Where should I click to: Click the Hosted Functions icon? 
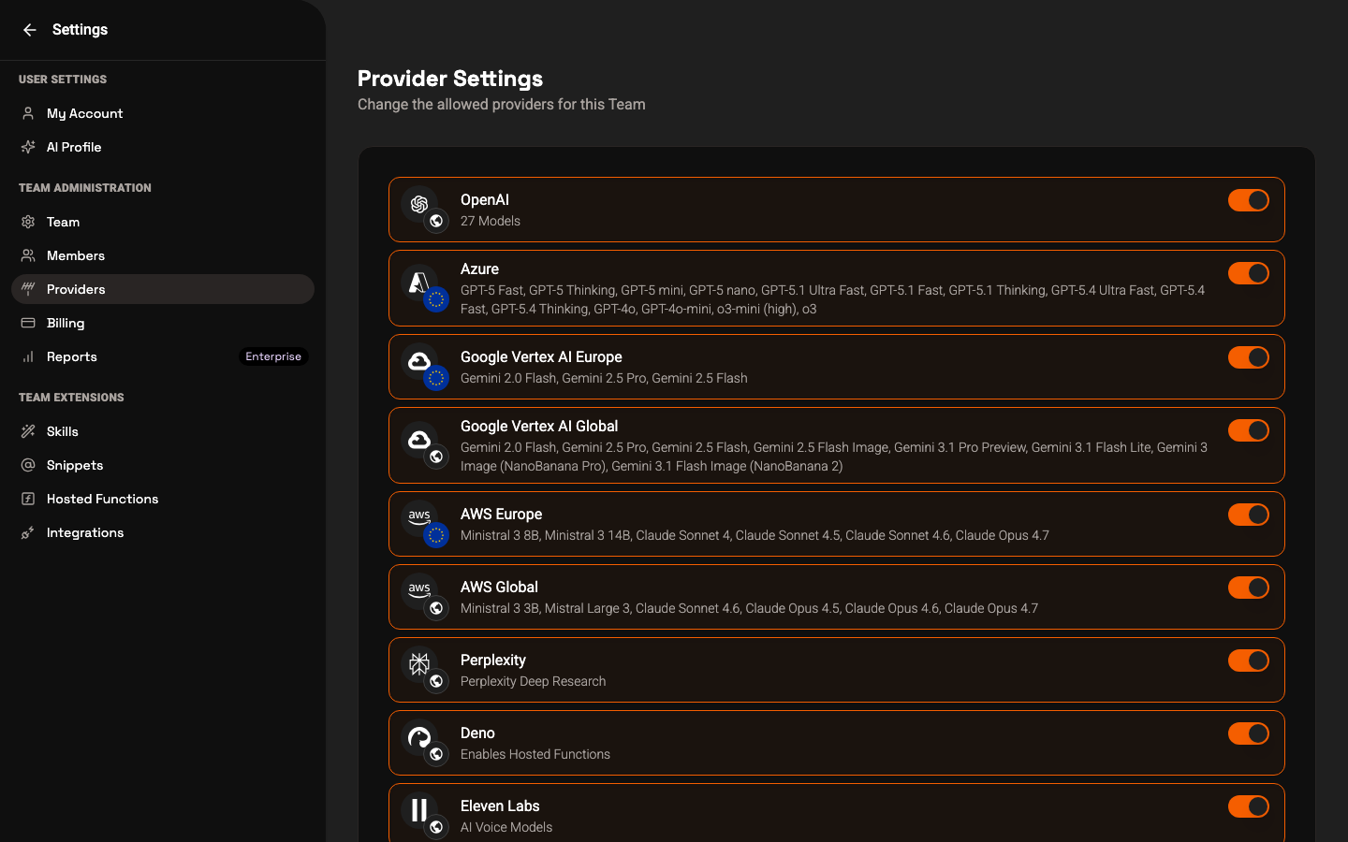[28, 499]
